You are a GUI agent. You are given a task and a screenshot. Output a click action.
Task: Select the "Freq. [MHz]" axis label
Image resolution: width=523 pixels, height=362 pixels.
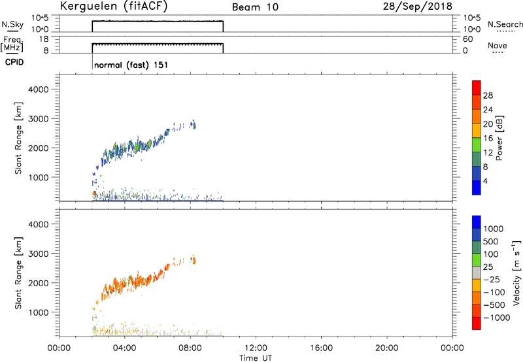[x=12, y=44]
